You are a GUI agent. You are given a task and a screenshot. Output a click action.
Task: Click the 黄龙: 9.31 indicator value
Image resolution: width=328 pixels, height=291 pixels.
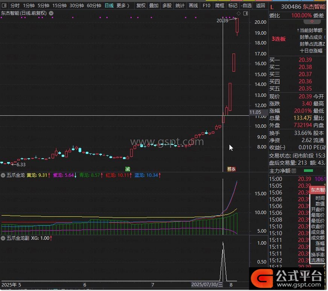pos(39,176)
